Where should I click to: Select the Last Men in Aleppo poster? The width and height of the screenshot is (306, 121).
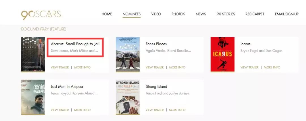pyautogui.click(x=33, y=97)
